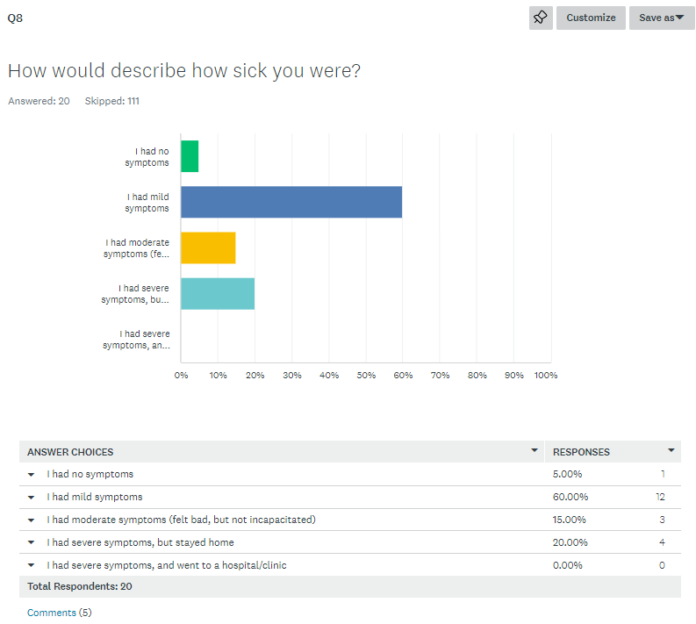The image size is (696, 624).
Task: Click the yellow moderate symptoms bar
Action: pos(208,247)
